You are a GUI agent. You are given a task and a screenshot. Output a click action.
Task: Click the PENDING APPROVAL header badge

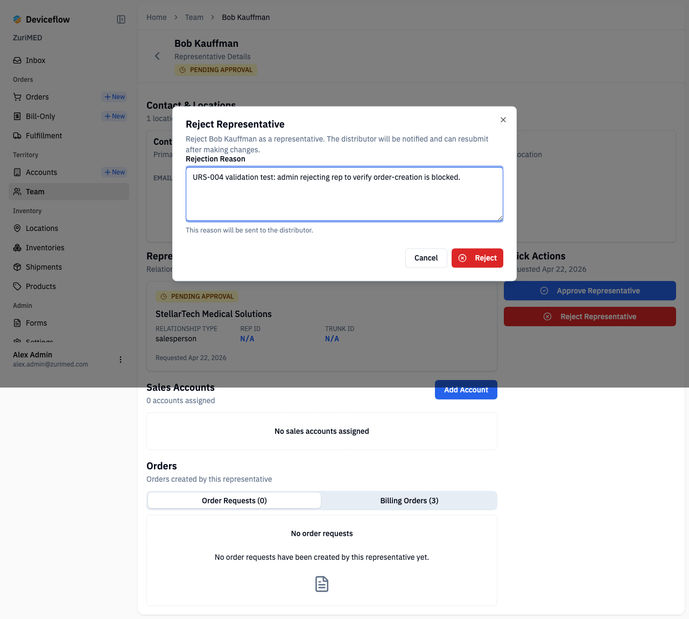[x=216, y=70]
